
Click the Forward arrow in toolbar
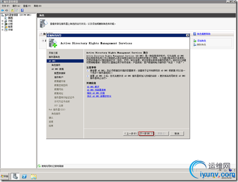[7, 10]
